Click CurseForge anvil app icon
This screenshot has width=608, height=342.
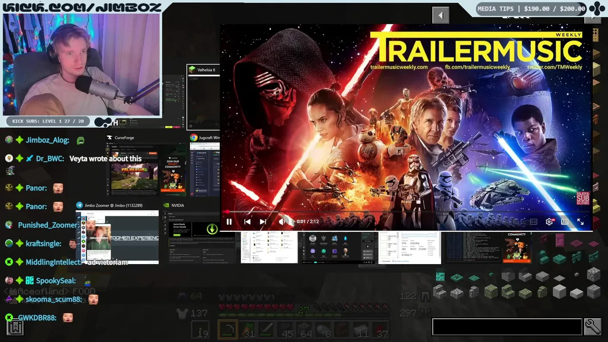pyautogui.click(x=110, y=138)
